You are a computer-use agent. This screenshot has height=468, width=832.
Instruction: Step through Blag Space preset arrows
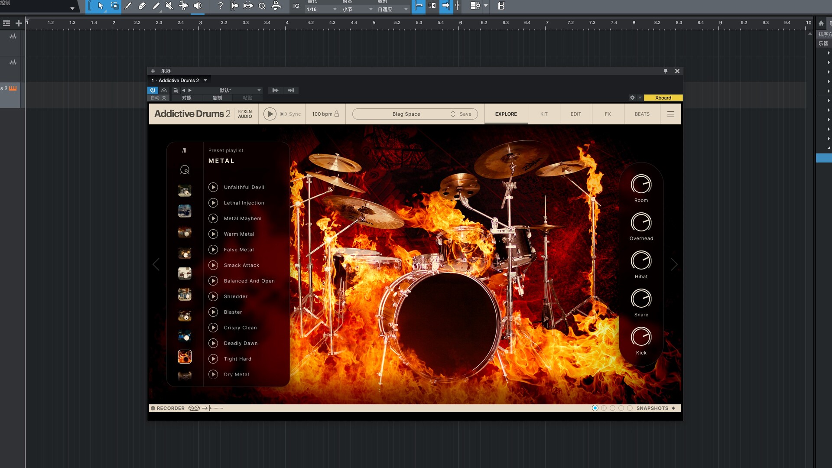[453, 114]
